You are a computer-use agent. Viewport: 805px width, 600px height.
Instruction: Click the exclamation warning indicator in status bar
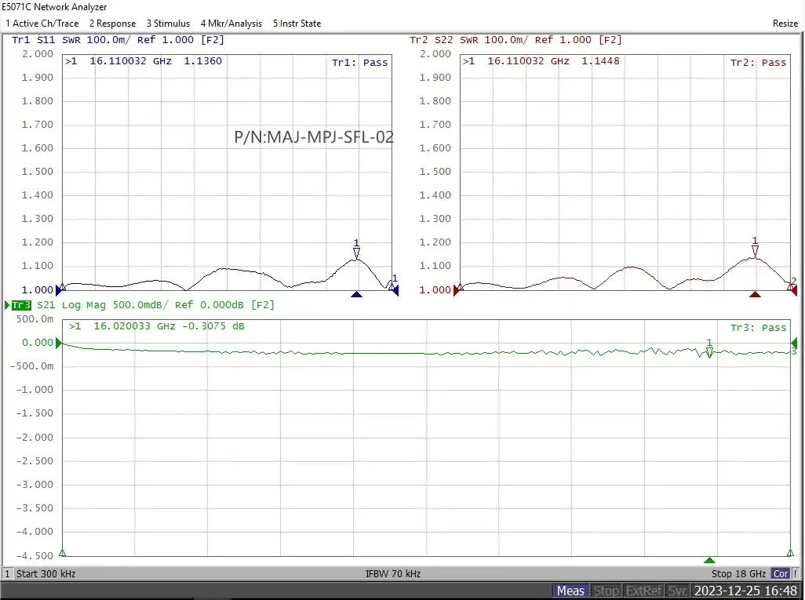coord(796,574)
